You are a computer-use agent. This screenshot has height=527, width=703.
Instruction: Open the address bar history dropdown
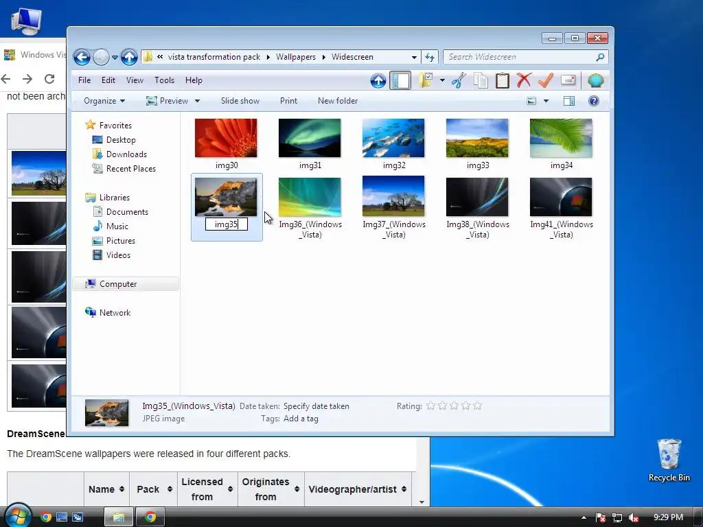[x=414, y=58]
